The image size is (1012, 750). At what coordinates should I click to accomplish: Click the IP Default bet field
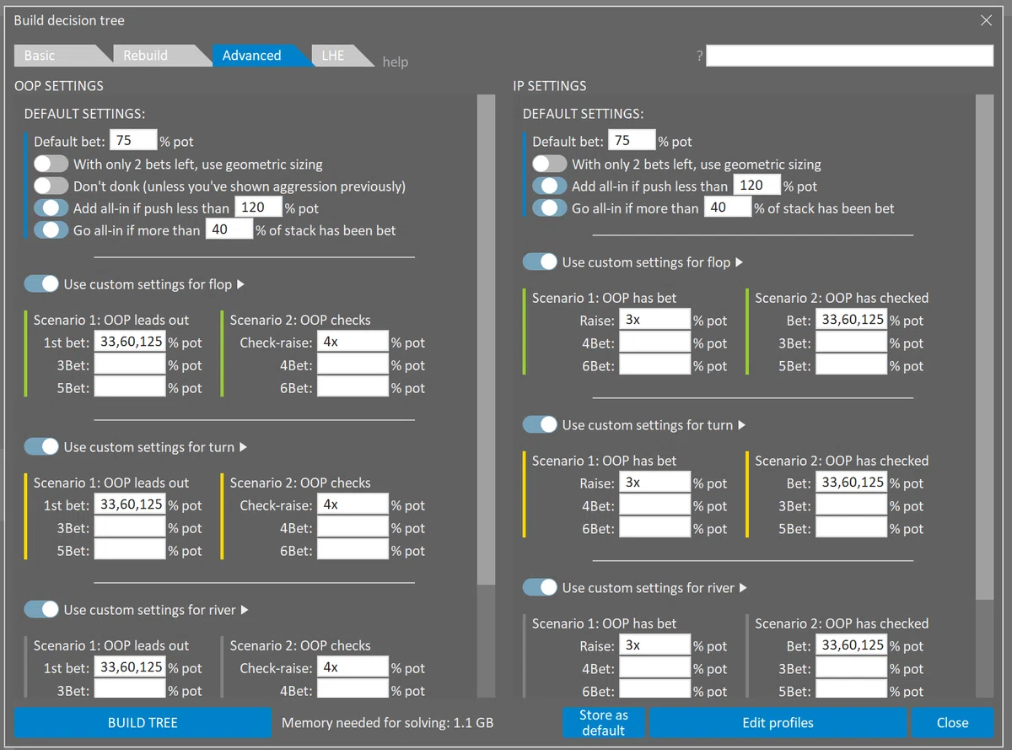pos(632,141)
